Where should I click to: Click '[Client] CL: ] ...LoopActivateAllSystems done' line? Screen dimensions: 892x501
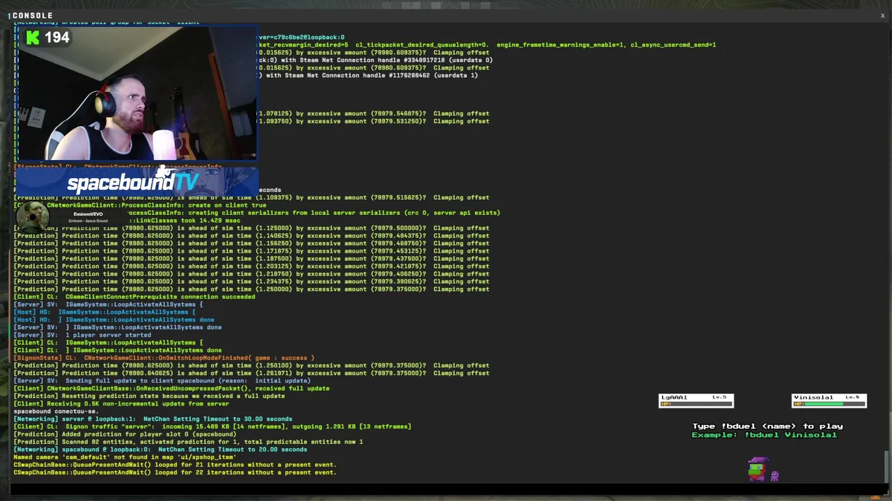click(118, 351)
